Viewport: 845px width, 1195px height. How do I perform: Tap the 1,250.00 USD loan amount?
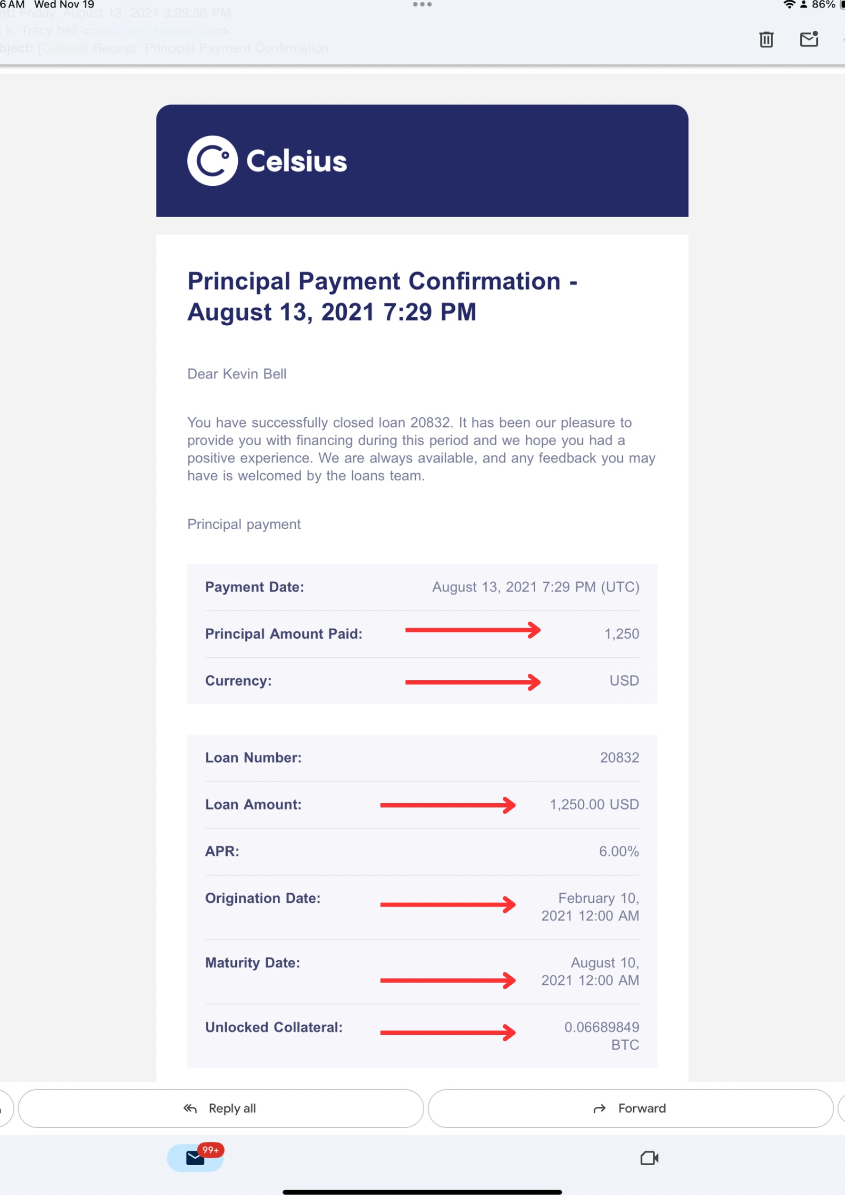594,804
